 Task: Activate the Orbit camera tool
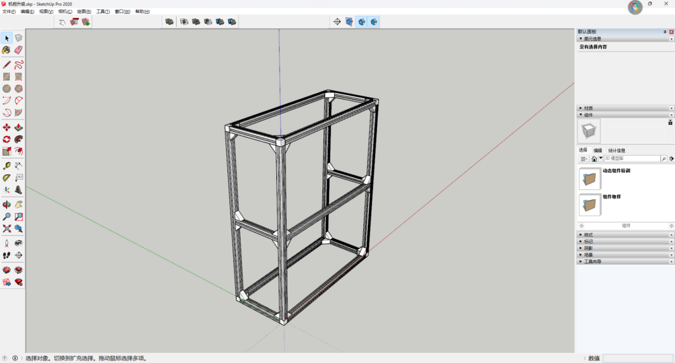[x=7, y=205]
